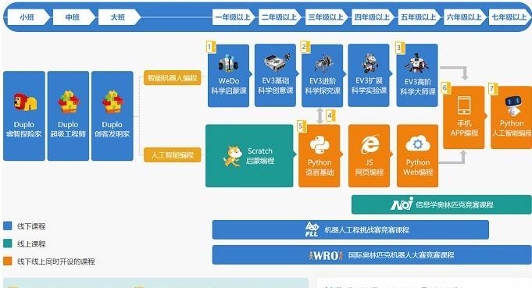Open the 机器人工程挑战赛竞赛课程 banner

click(351, 229)
